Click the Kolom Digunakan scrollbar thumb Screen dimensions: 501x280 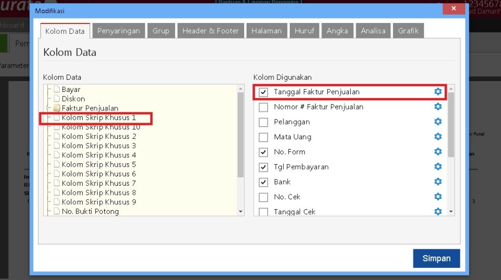[451, 125]
